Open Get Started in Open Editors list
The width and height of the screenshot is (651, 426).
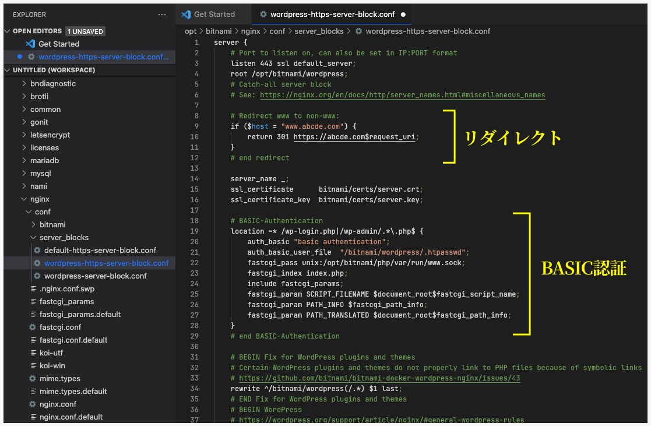(x=58, y=44)
